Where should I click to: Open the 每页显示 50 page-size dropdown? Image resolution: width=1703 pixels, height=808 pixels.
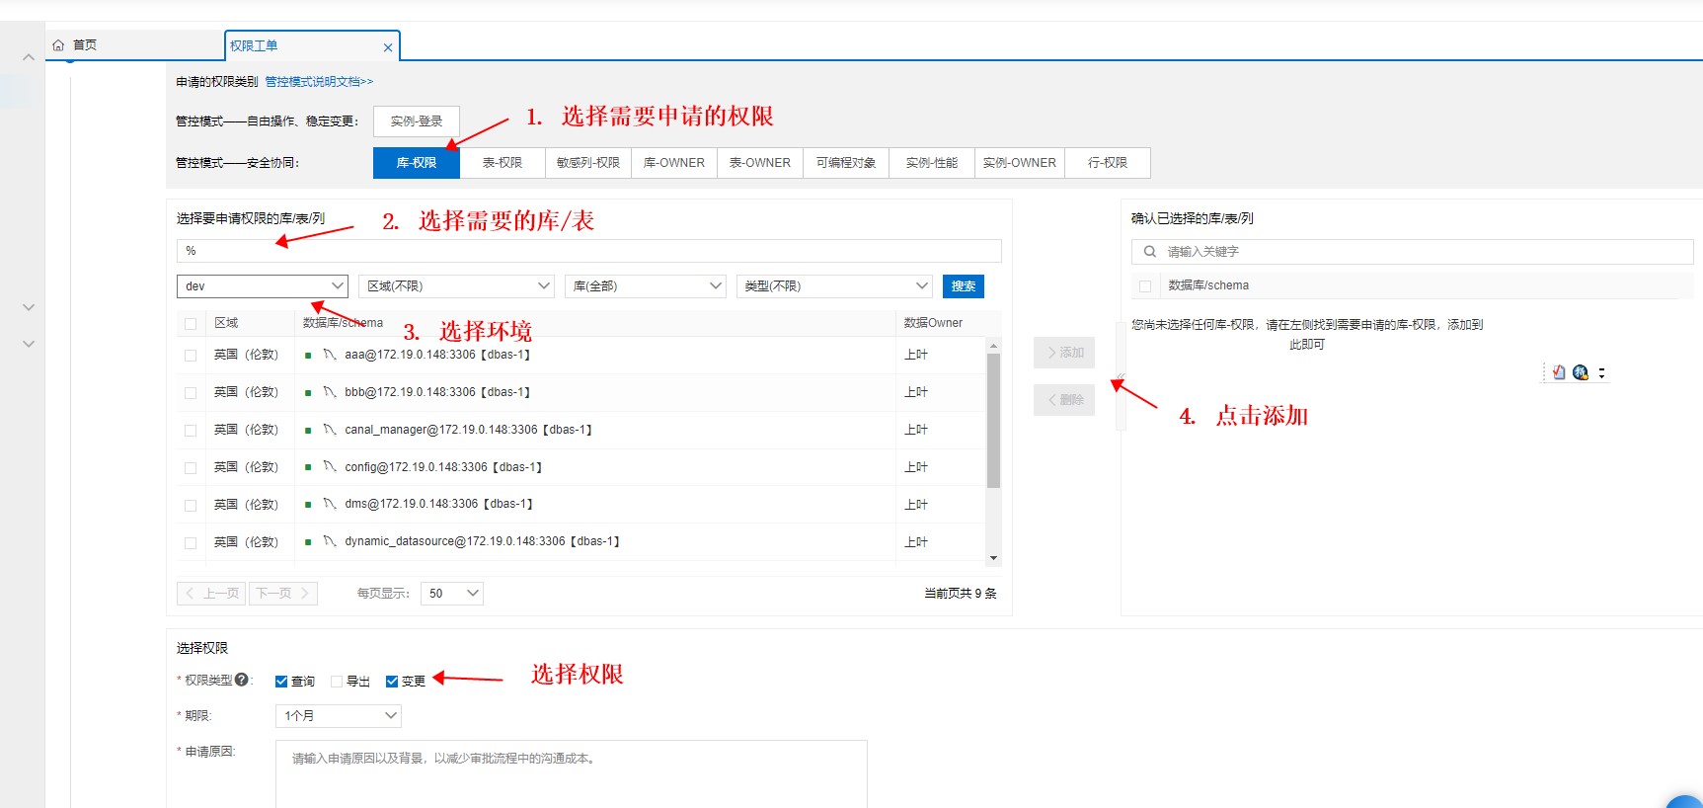point(452,594)
